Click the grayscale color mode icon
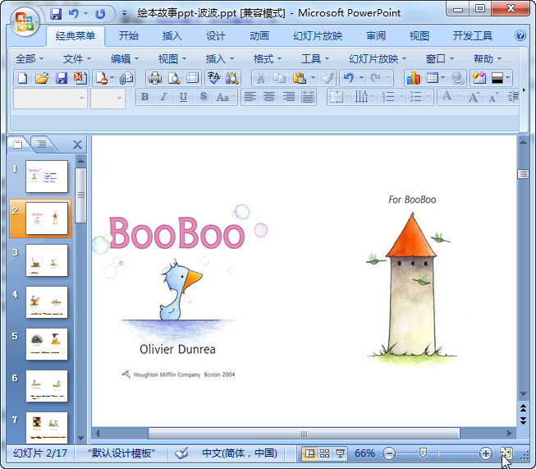The width and height of the screenshot is (536, 469). [x=497, y=78]
